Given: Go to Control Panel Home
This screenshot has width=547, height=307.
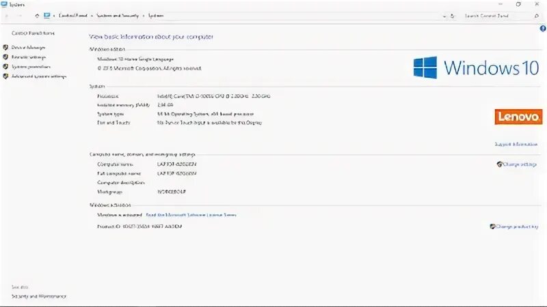Looking at the screenshot, I should (33, 33).
